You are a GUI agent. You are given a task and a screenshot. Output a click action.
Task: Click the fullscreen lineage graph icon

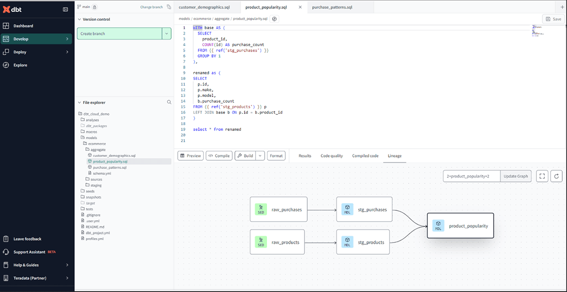click(x=542, y=176)
